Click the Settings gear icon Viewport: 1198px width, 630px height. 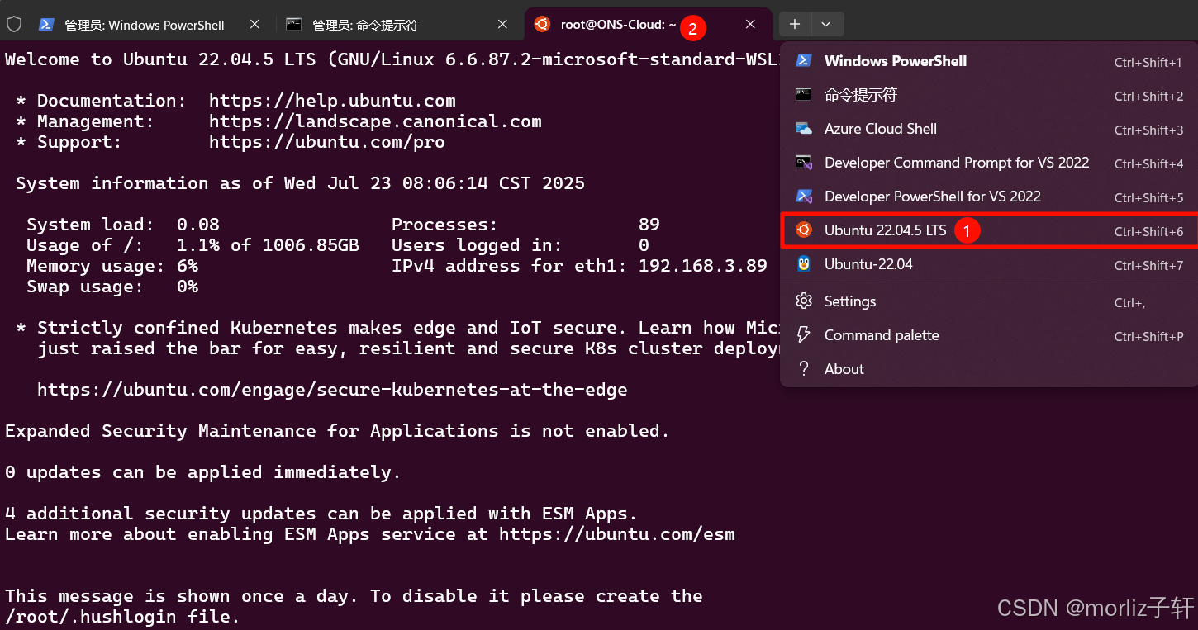[803, 301]
